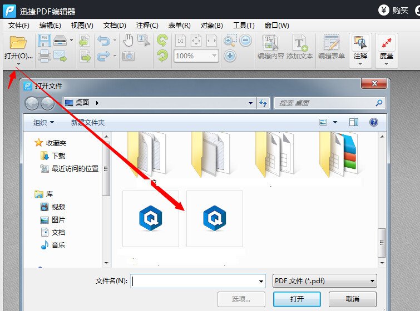
Task: Open the 文件(F) menu
Action: tap(18, 26)
